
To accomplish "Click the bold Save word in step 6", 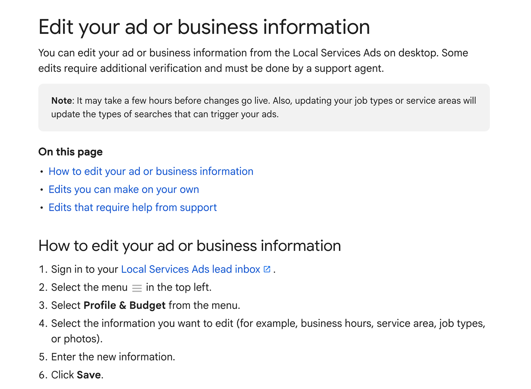I will tap(88, 375).
